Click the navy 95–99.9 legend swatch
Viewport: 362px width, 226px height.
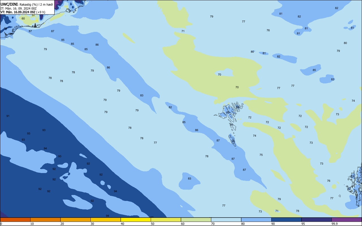coord(316,220)
